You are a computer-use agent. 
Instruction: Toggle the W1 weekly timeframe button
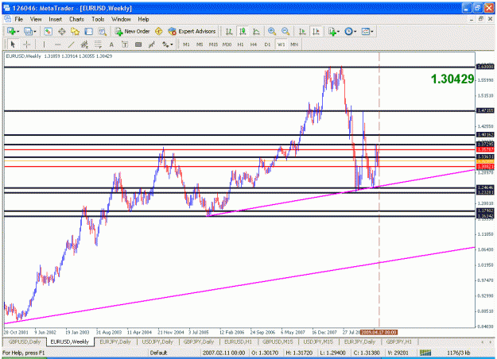pos(281,44)
